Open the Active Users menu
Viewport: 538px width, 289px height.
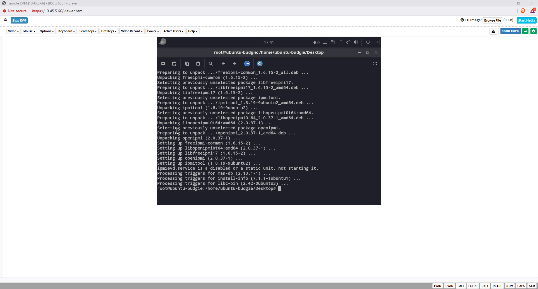point(173,31)
